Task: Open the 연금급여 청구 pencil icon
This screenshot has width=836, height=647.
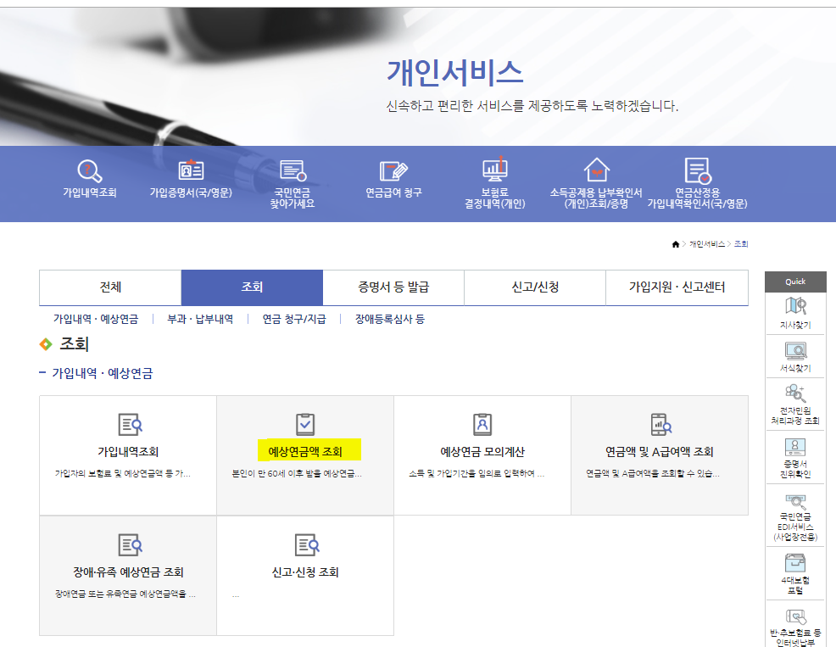Action: 393,170
